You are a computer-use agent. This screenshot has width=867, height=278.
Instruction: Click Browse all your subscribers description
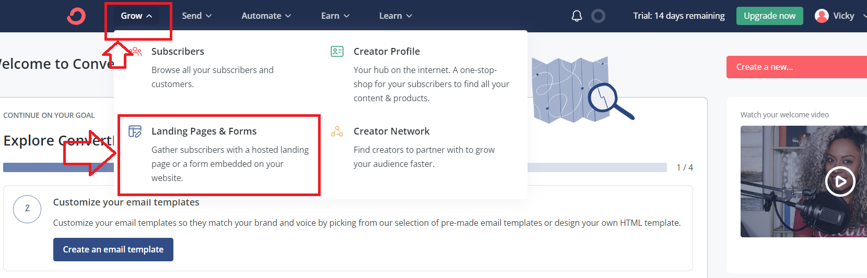click(213, 77)
